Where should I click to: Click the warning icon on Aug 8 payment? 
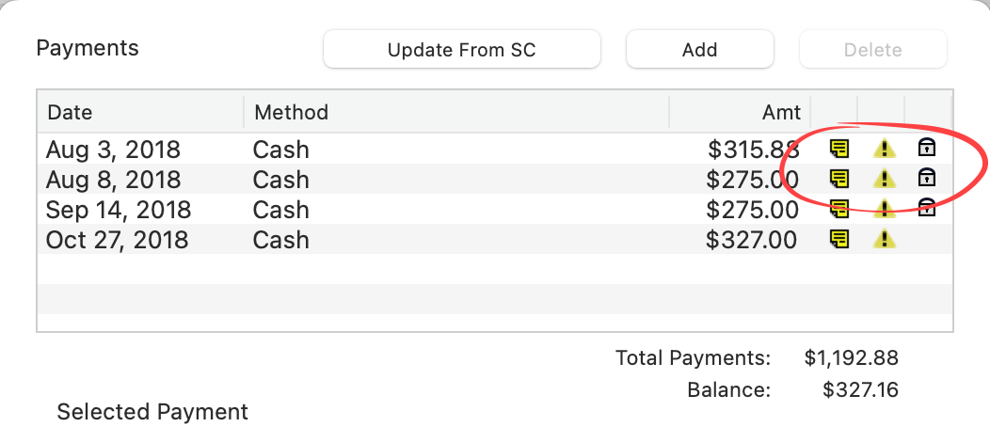883,178
